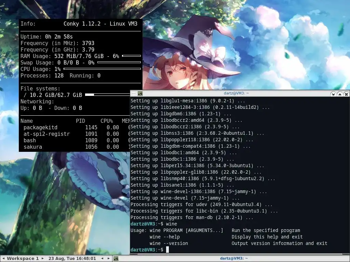Click the Swap Usage bar in Conky

pyautogui.click(x=119, y=62)
